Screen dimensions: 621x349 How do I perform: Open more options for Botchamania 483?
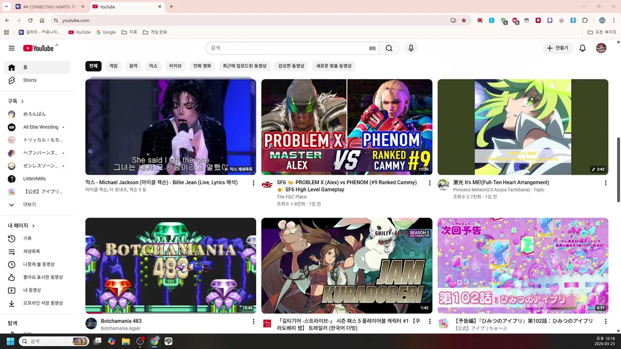253,321
